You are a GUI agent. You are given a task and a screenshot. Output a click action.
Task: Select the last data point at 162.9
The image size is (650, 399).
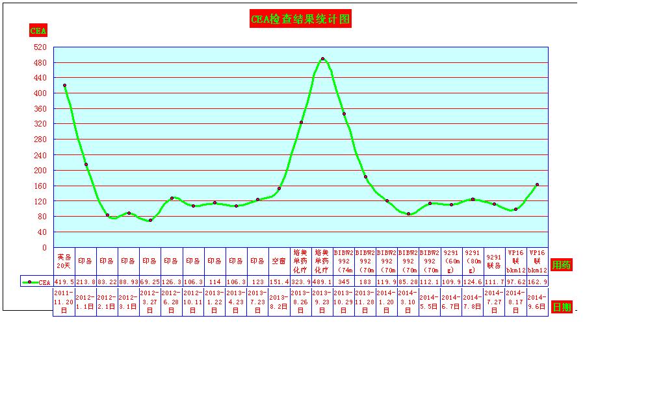(537, 185)
